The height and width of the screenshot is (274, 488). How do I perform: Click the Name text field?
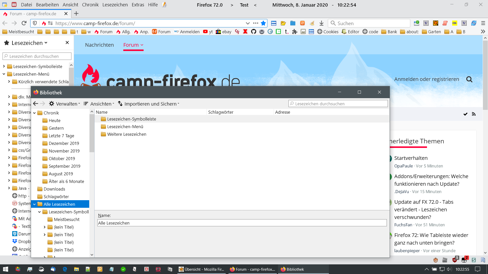click(x=242, y=223)
